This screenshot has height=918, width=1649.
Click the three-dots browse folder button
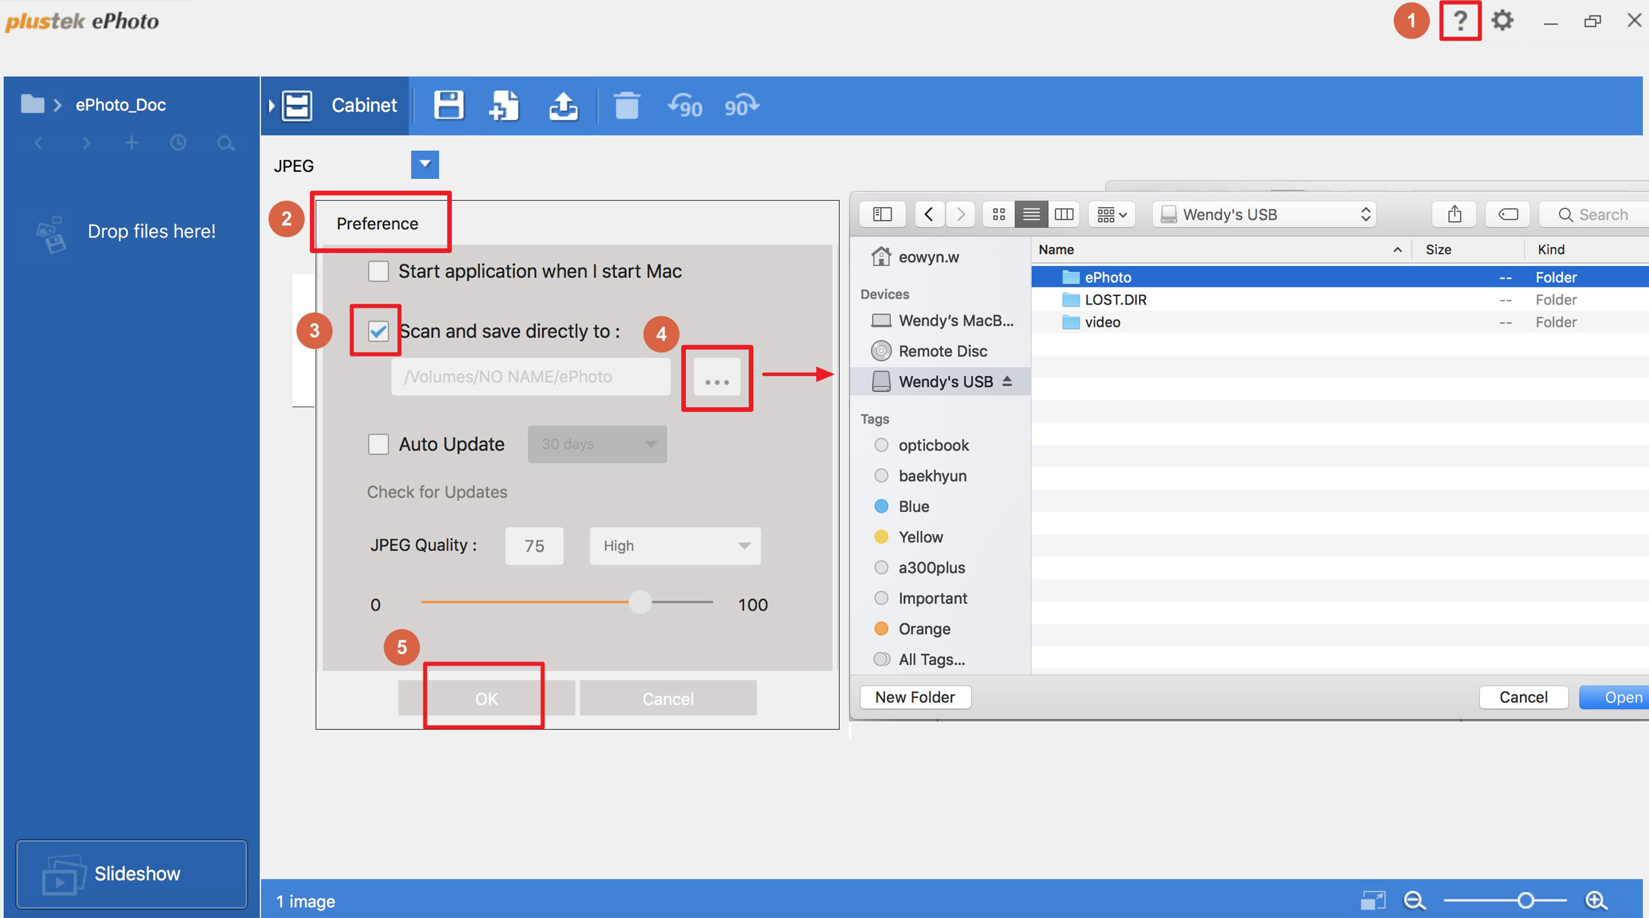(716, 378)
